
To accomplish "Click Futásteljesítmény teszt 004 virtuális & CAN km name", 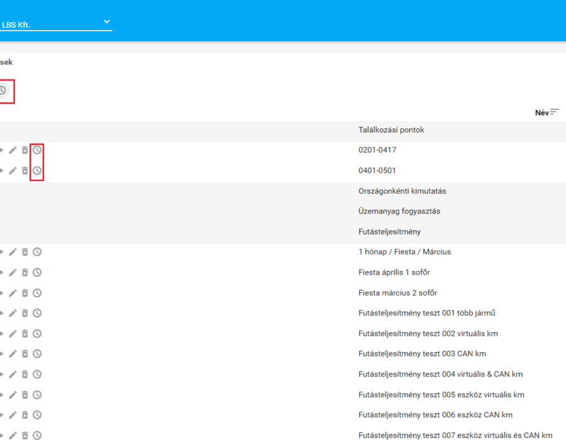I will click(x=440, y=375).
